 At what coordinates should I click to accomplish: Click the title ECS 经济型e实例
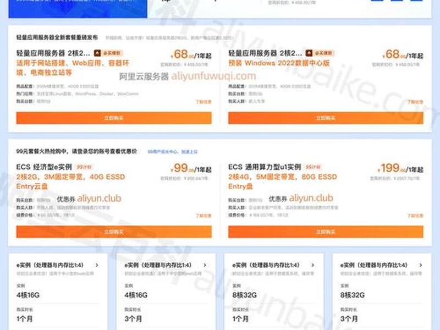point(44,167)
